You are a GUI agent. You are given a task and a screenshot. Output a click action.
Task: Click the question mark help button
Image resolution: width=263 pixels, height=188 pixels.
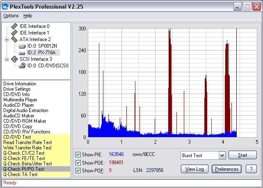point(251,169)
